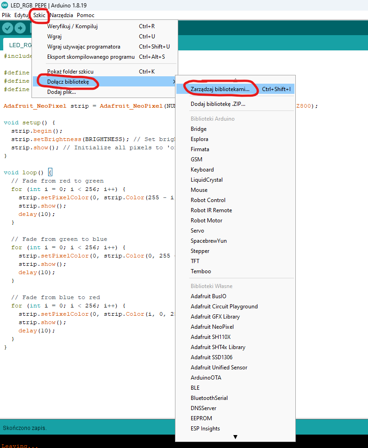This screenshot has height=448, width=368.
Task: Include the Servo library
Action: [235, 231]
